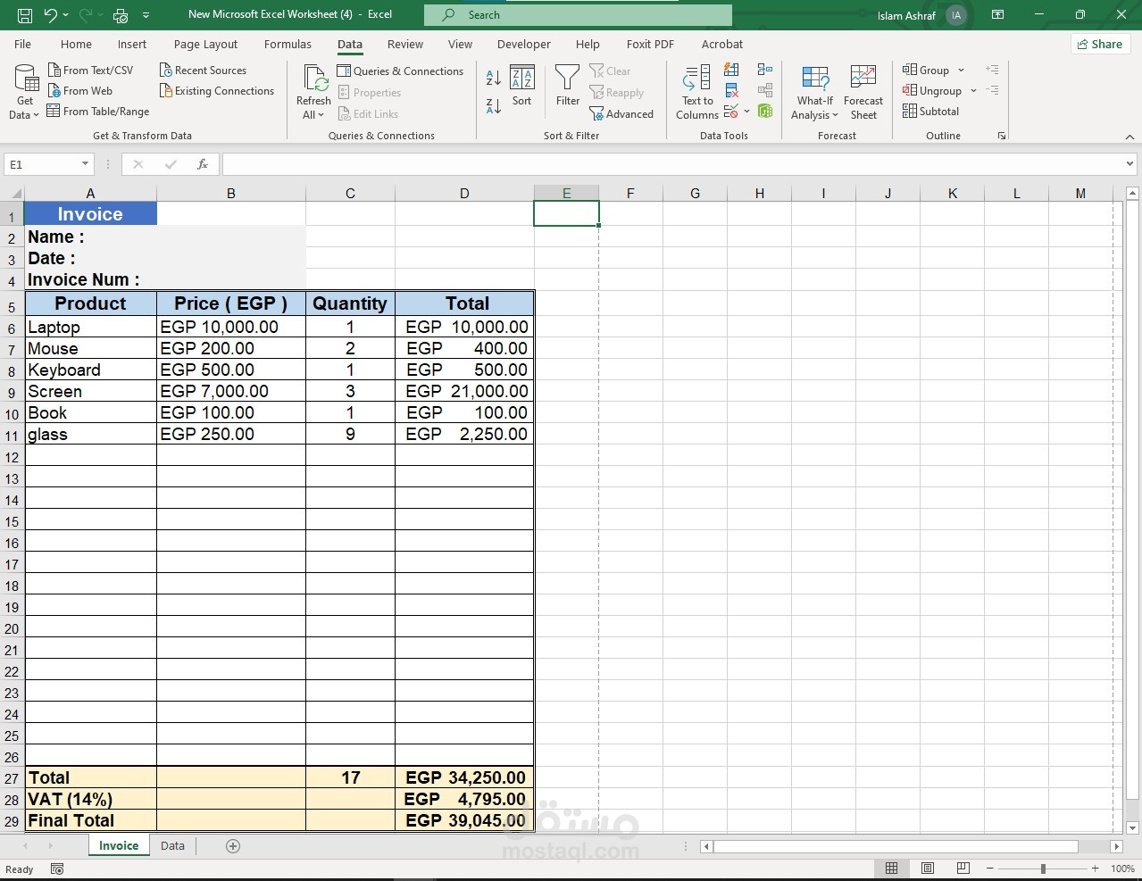Click the Share button
This screenshot has width=1142, height=881.
pos(1100,44)
